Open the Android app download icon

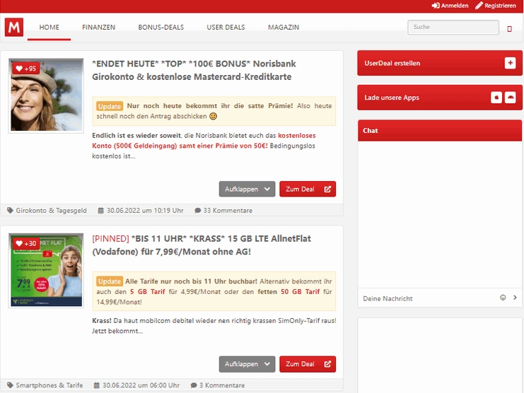(510, 98)
